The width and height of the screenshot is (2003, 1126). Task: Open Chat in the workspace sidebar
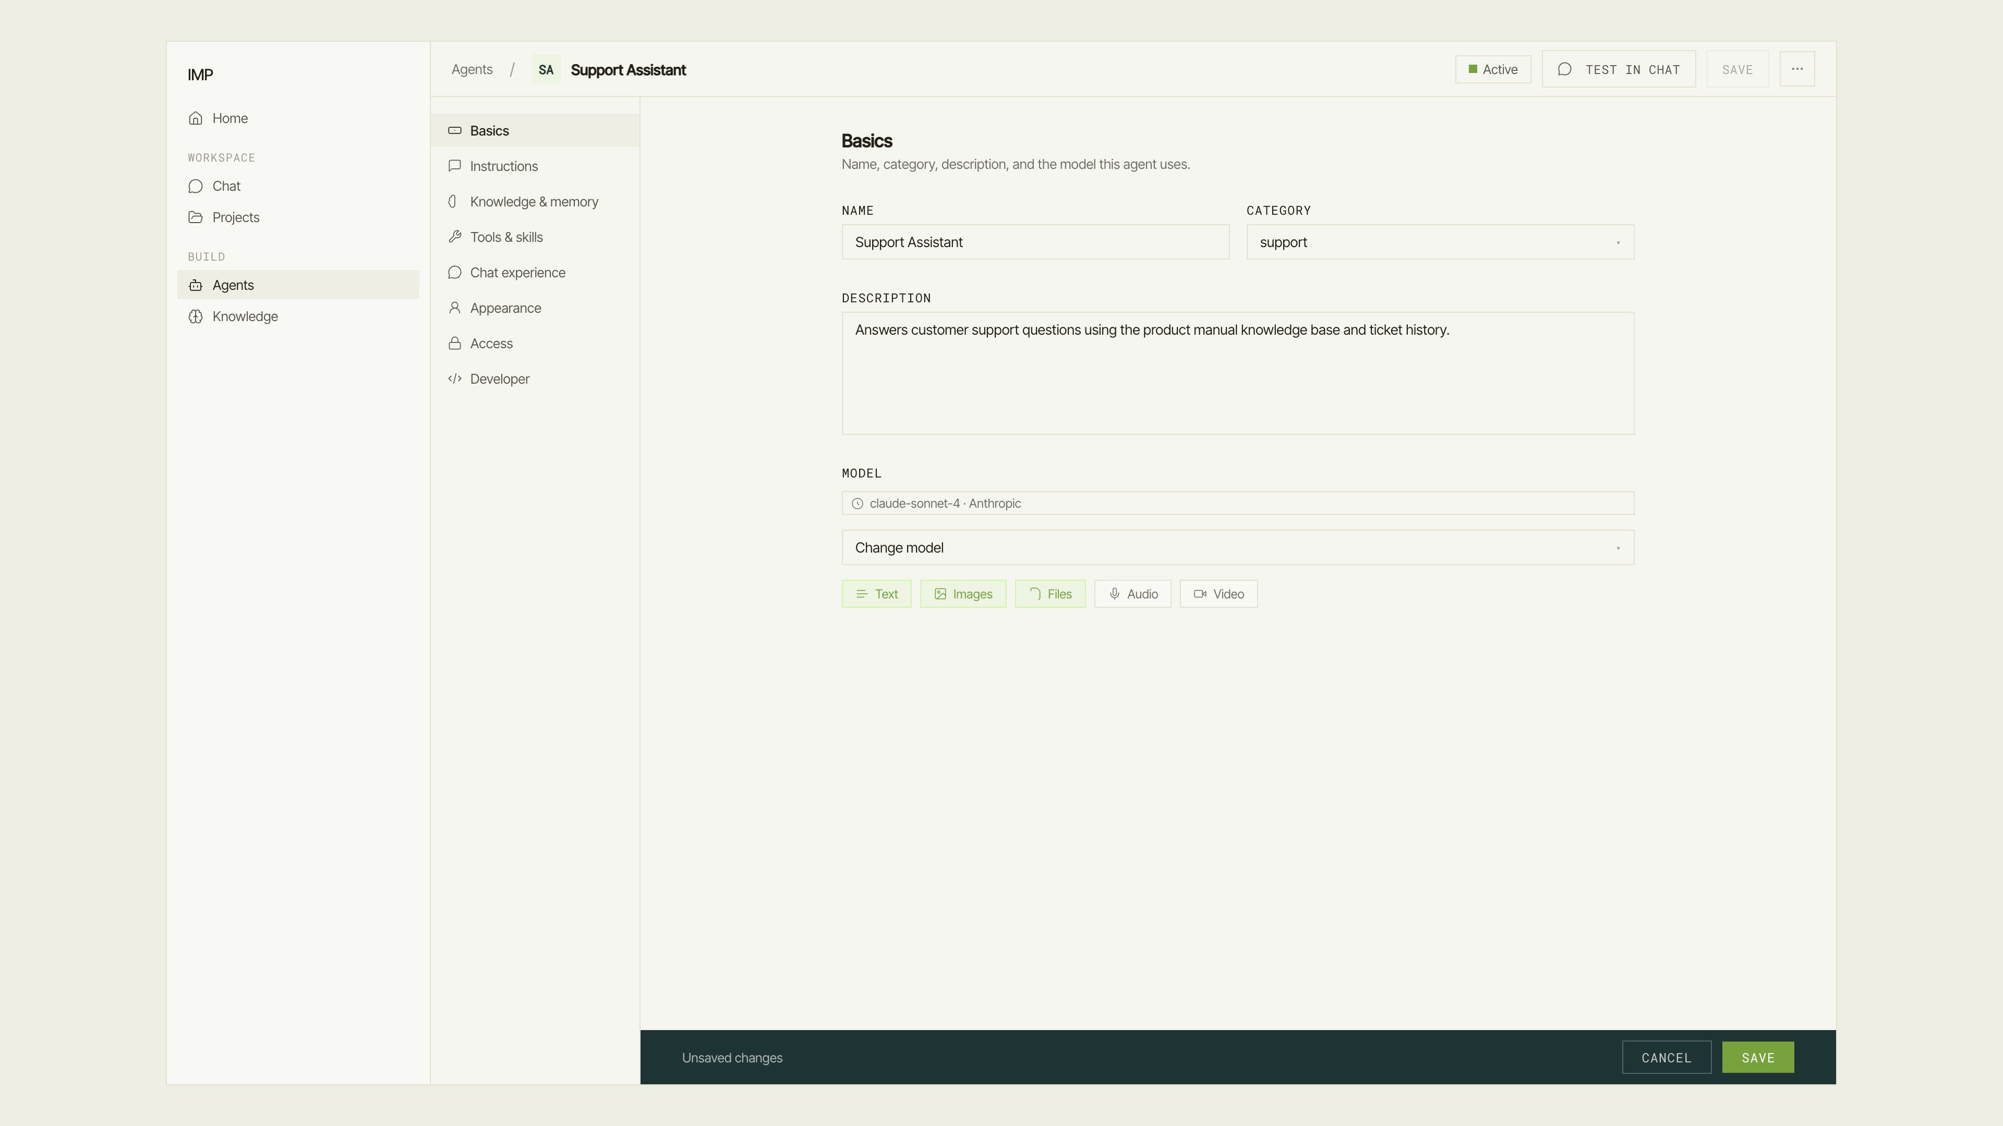pos(298,187)
